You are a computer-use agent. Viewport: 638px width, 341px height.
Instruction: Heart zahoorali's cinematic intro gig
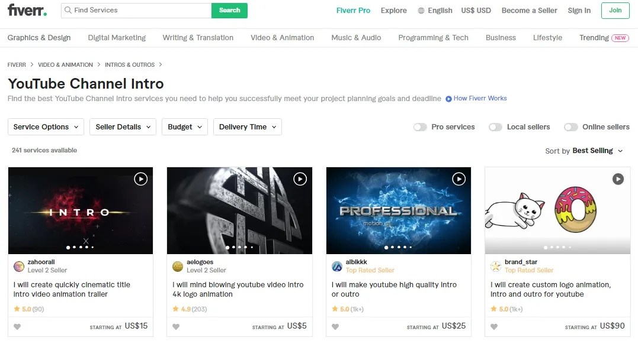coord(17,326)
